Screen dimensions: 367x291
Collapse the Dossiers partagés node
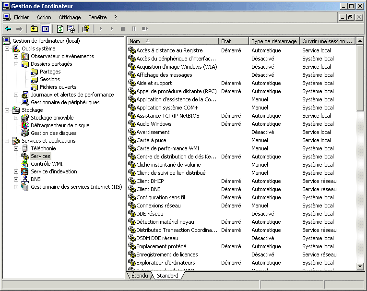tap(16, 64)
